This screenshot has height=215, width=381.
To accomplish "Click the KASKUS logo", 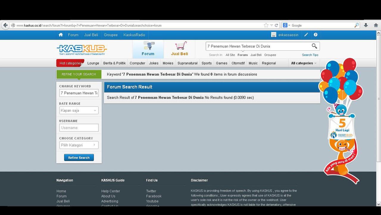I will (82, 50).
